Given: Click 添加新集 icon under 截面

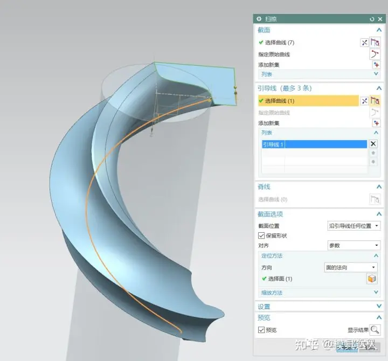Looking at the screenshot, I should coord(376,65).
